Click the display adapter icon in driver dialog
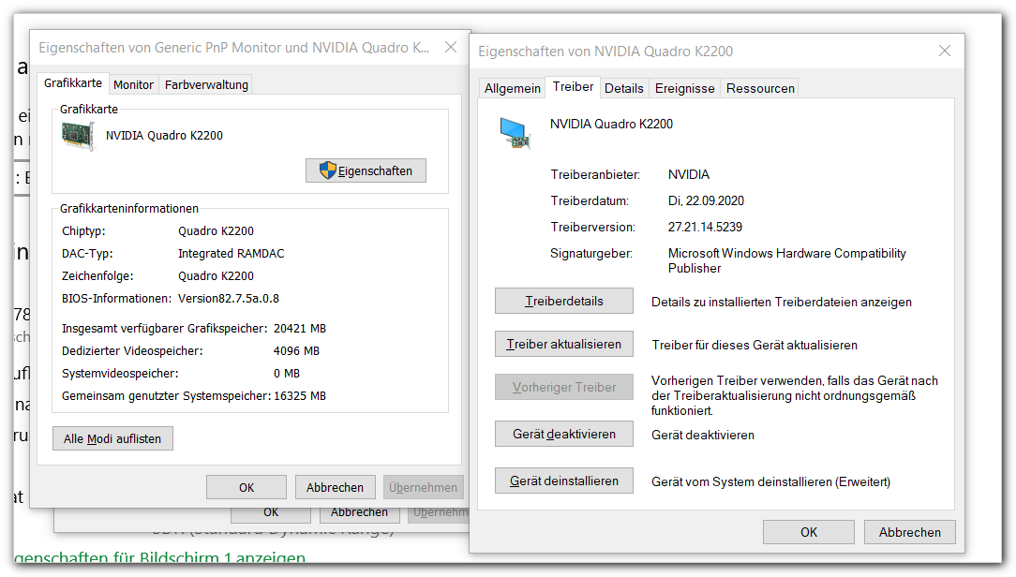The image size is (1016, 577). 515,133
